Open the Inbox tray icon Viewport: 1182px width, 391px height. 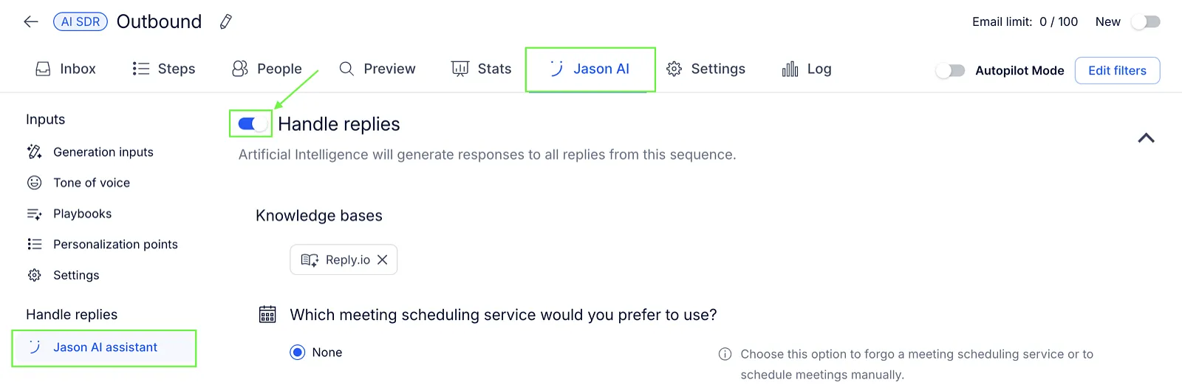click(43, 69)
